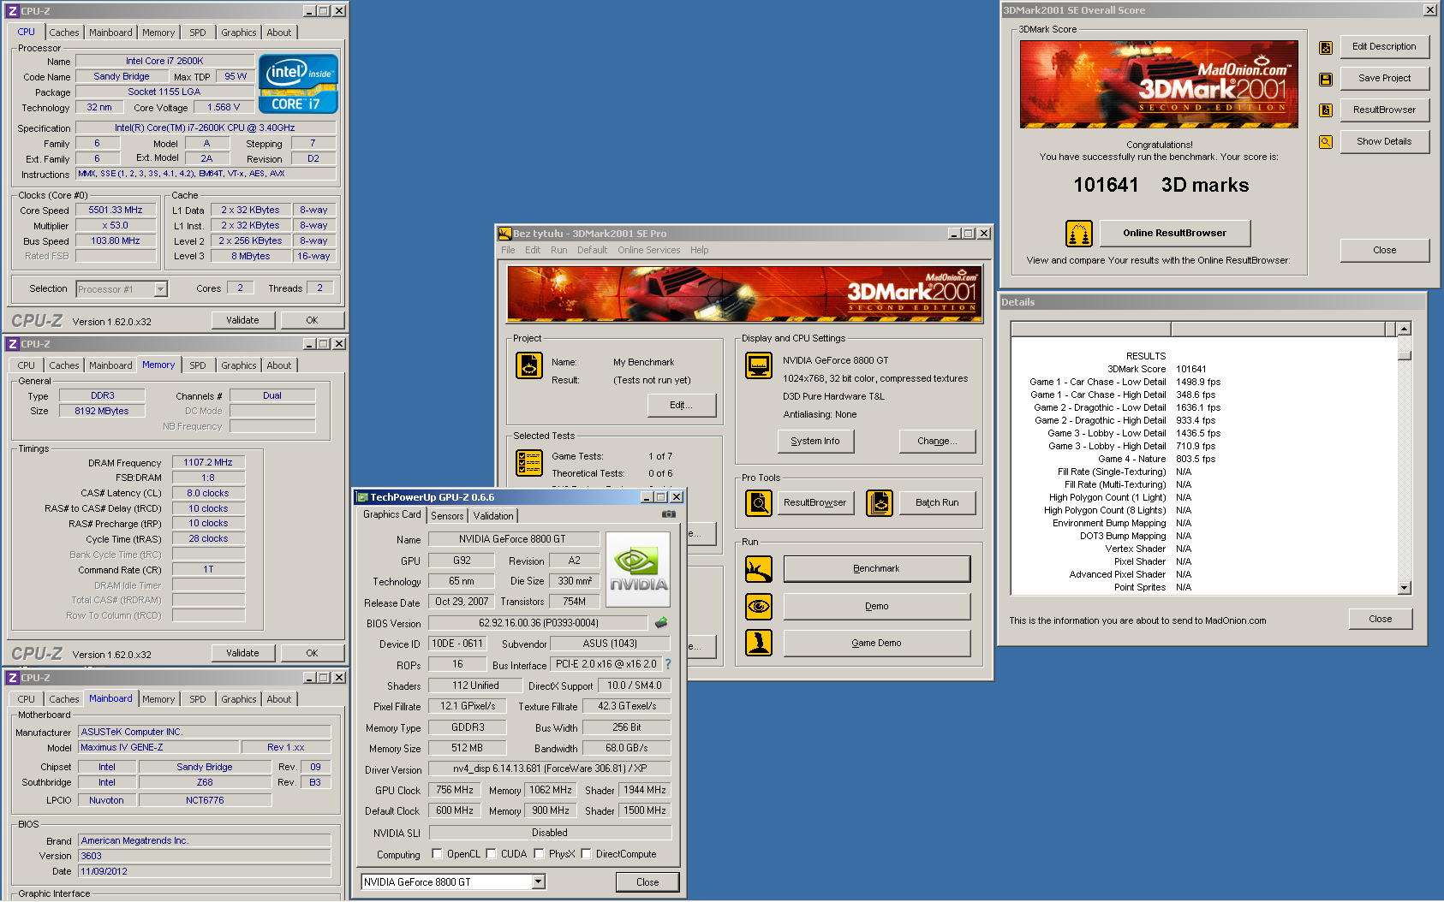Click the Bus Interface question mark icon
Screen dimensions: 1444x902
click(668, 665)
